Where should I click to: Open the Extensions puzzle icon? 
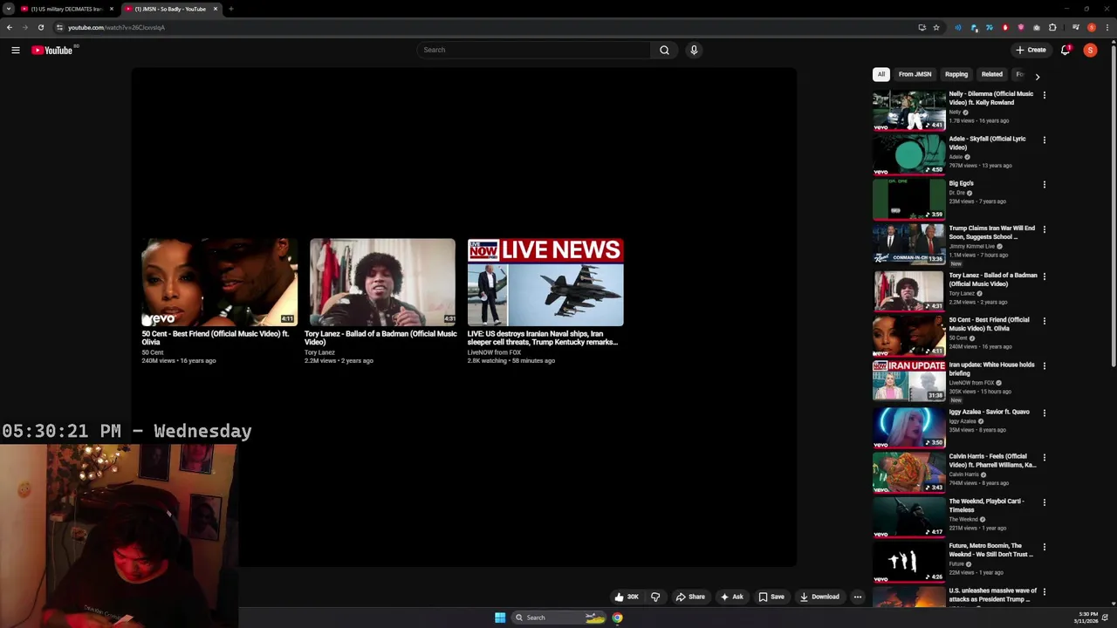coord(1052,27)
